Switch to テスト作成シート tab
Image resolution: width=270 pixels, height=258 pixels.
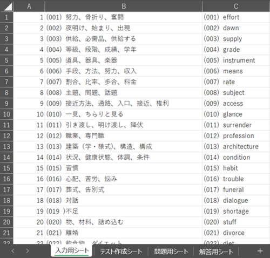[121, 252]
